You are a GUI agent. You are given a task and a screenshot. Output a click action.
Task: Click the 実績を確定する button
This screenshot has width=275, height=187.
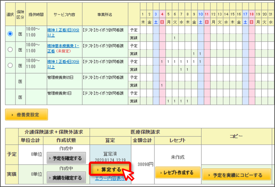pyautogui.click(x=66, y=178)
